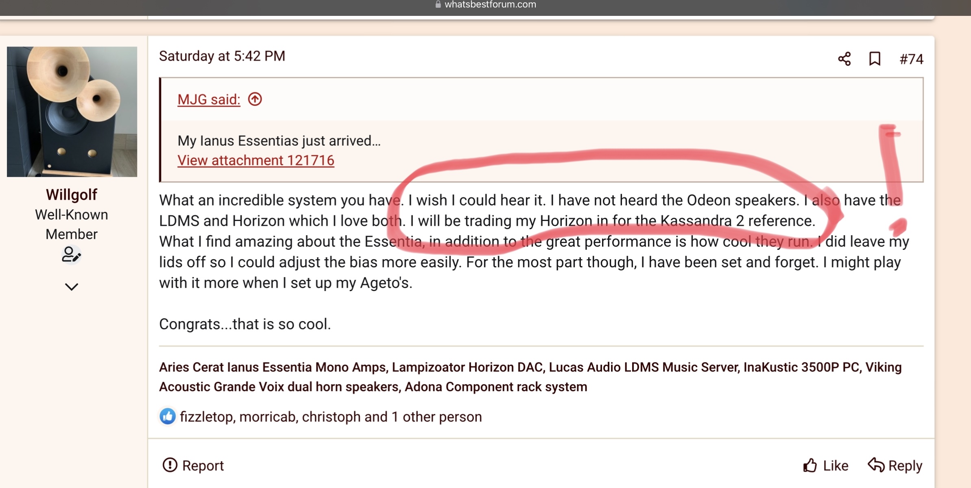This screenshot has height=488, width=971.
Task: Open MJG said quote link
Action: point(209,99)
